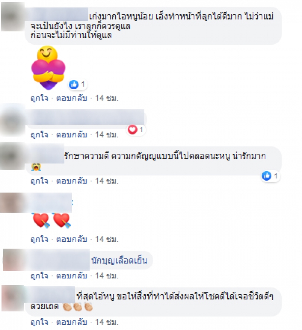This screenshot has width=302, height=330.
Task: Like the first comment via ถูกใจ
Action: (39, 98)
